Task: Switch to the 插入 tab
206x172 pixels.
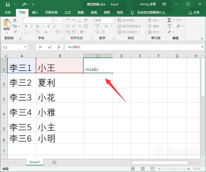Action: 35,12
